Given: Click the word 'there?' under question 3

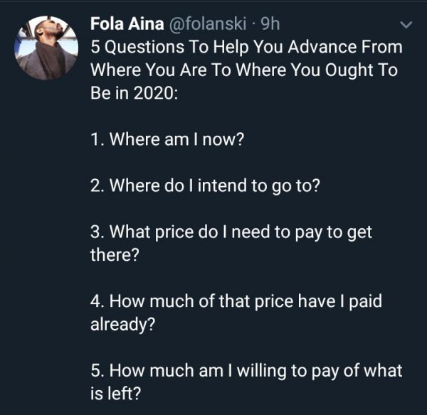Looking at the screenshot, I should (115, 255).
